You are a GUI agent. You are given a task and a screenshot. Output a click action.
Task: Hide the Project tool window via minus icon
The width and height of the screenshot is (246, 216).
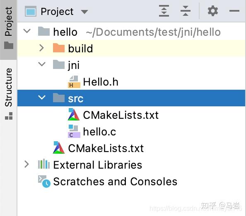(234, 11)
